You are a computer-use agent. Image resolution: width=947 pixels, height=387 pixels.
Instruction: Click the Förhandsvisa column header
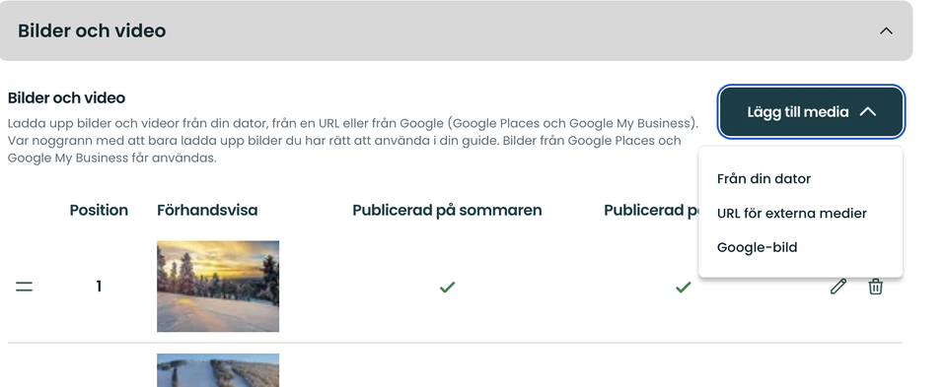pos(207,211)
